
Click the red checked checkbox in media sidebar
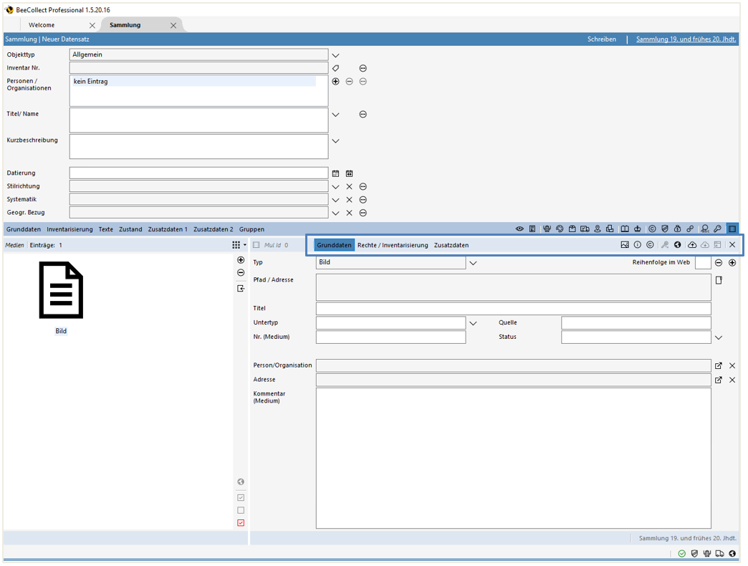click(241, 523)
